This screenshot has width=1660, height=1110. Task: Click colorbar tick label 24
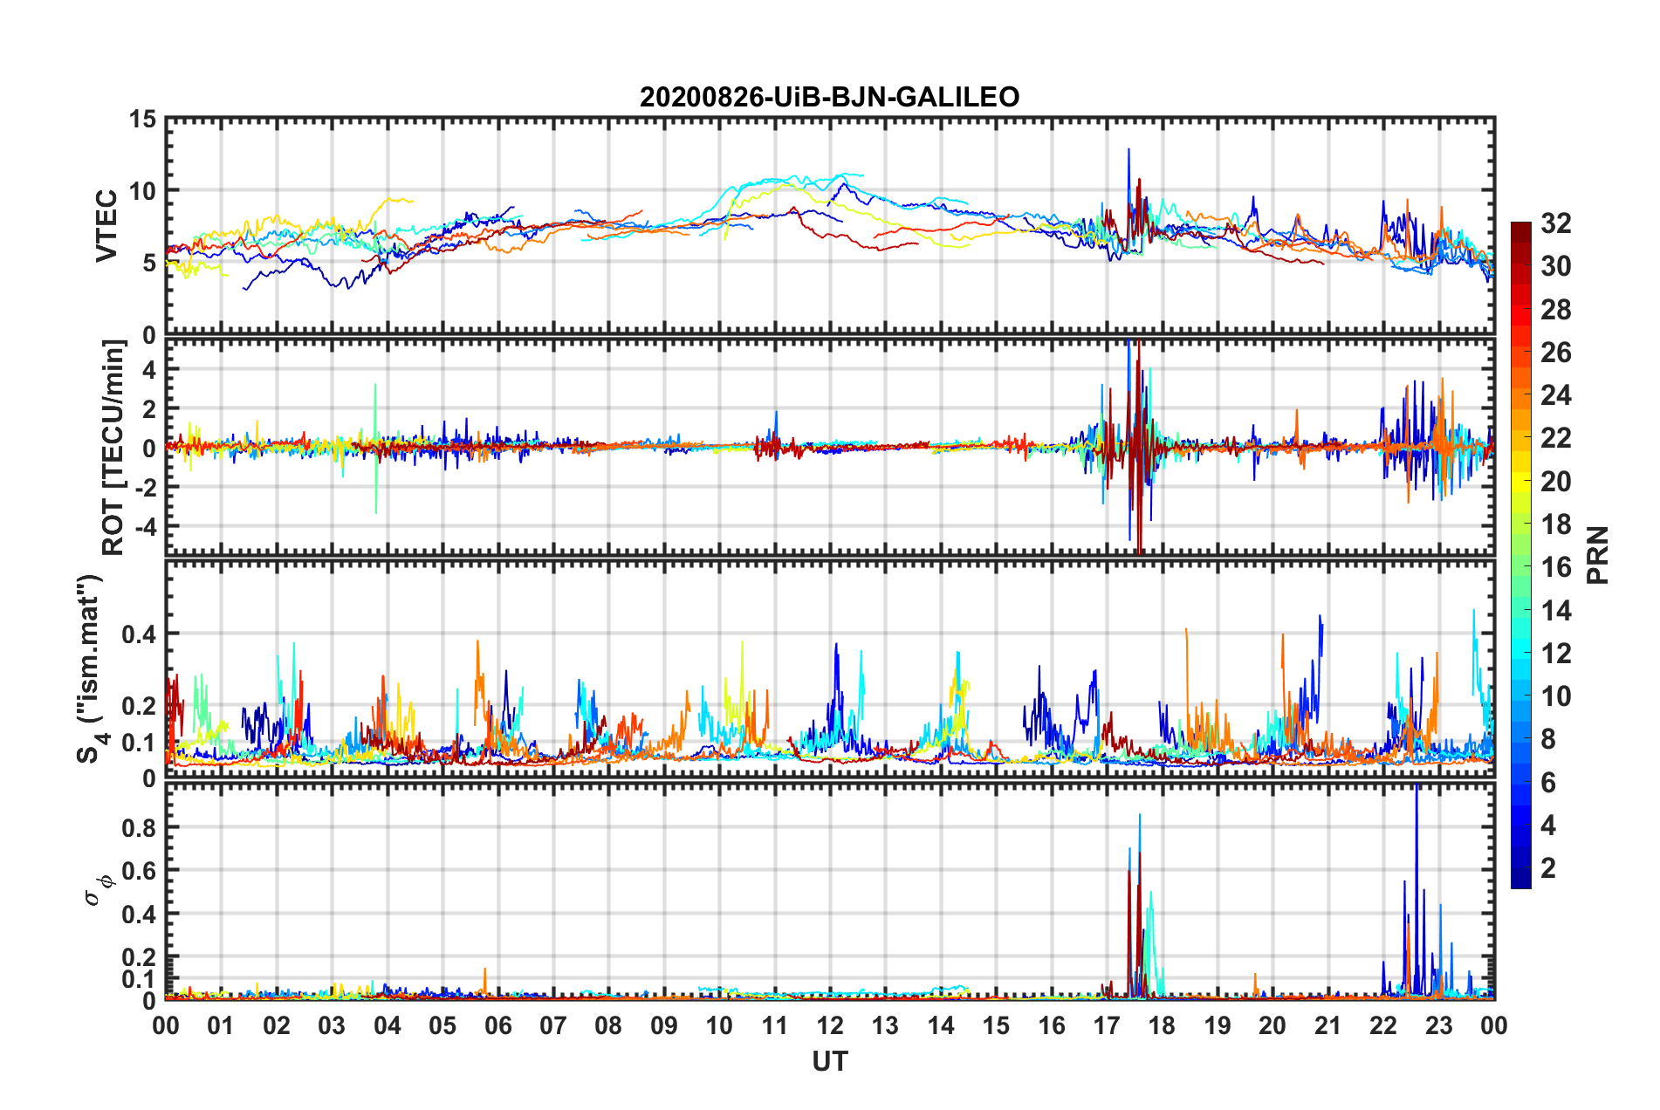click(x=1555, y=395)
